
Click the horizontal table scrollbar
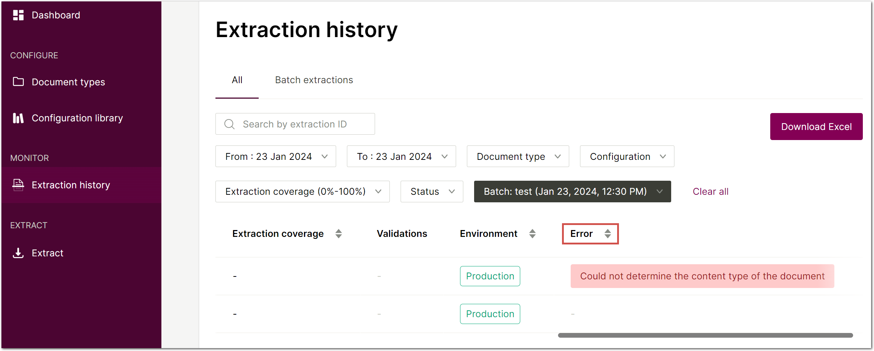coord(705,335)
